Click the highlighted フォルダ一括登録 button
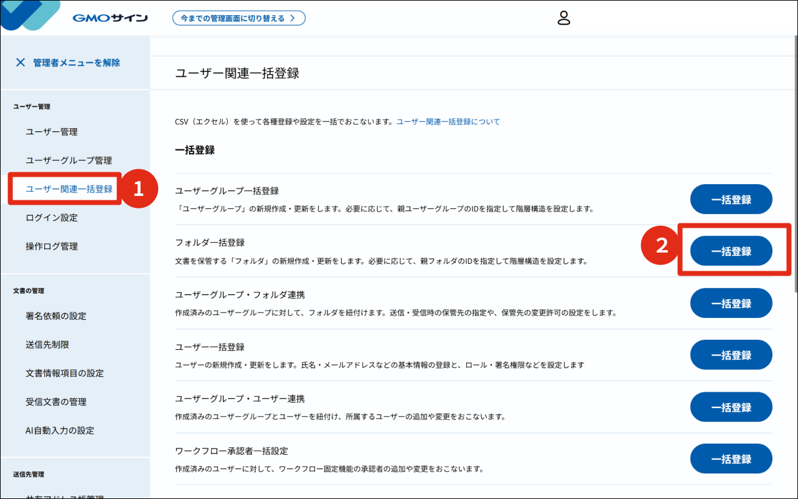 point(731,251)
